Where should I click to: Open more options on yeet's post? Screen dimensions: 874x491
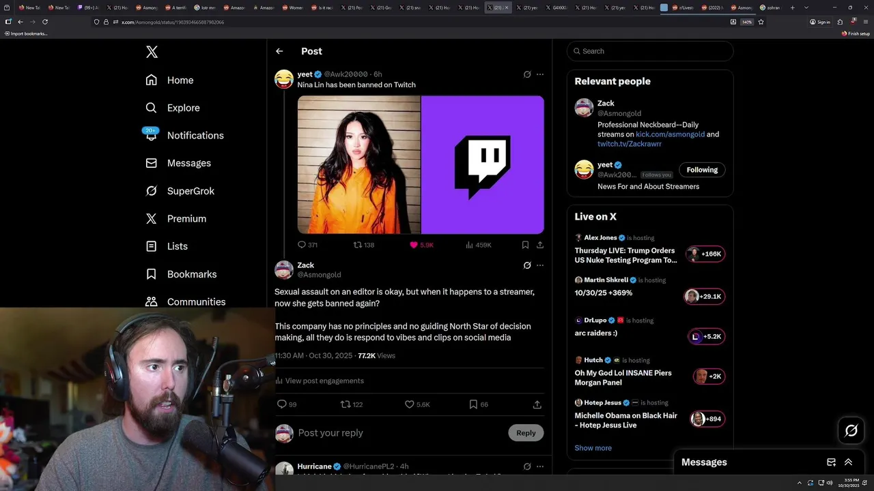coord(540,74)
